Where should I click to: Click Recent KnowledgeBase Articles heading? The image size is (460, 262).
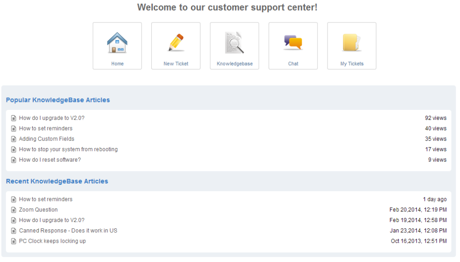pos(57,182)
